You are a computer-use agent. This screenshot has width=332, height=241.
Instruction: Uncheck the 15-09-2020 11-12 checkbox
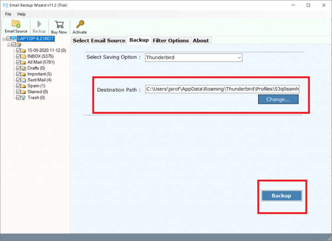(x=19, y=50)
